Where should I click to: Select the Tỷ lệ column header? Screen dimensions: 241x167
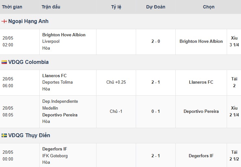116,7
